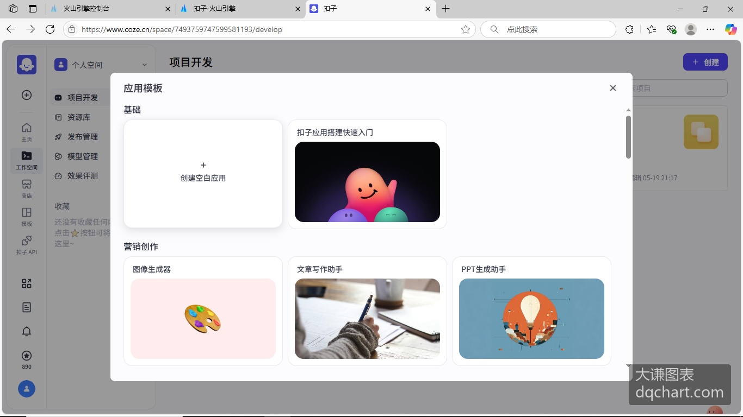Open browser essentials heart icon

tap(671, 29)
